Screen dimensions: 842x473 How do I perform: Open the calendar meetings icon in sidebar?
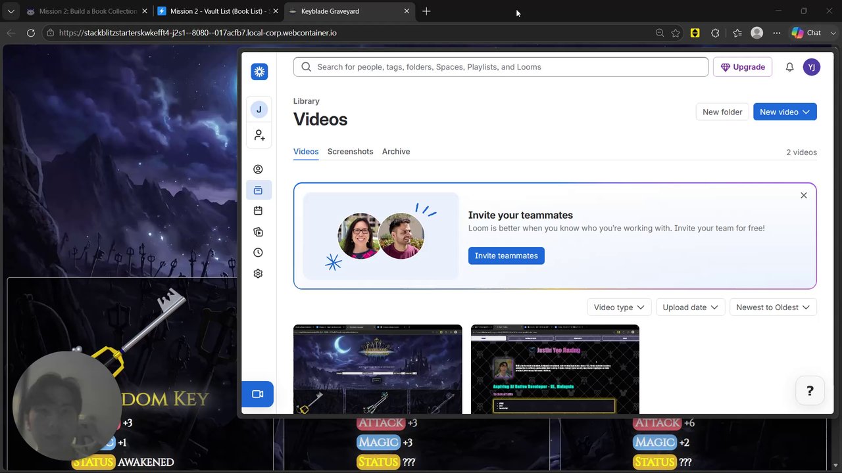tap(258, 211)
